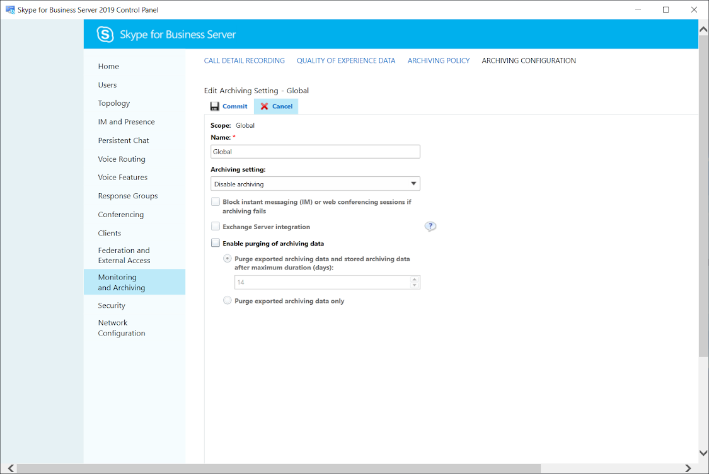Switch to Quality of Experience Data tab
709x474 pixels.
click(x=346, y=60)
